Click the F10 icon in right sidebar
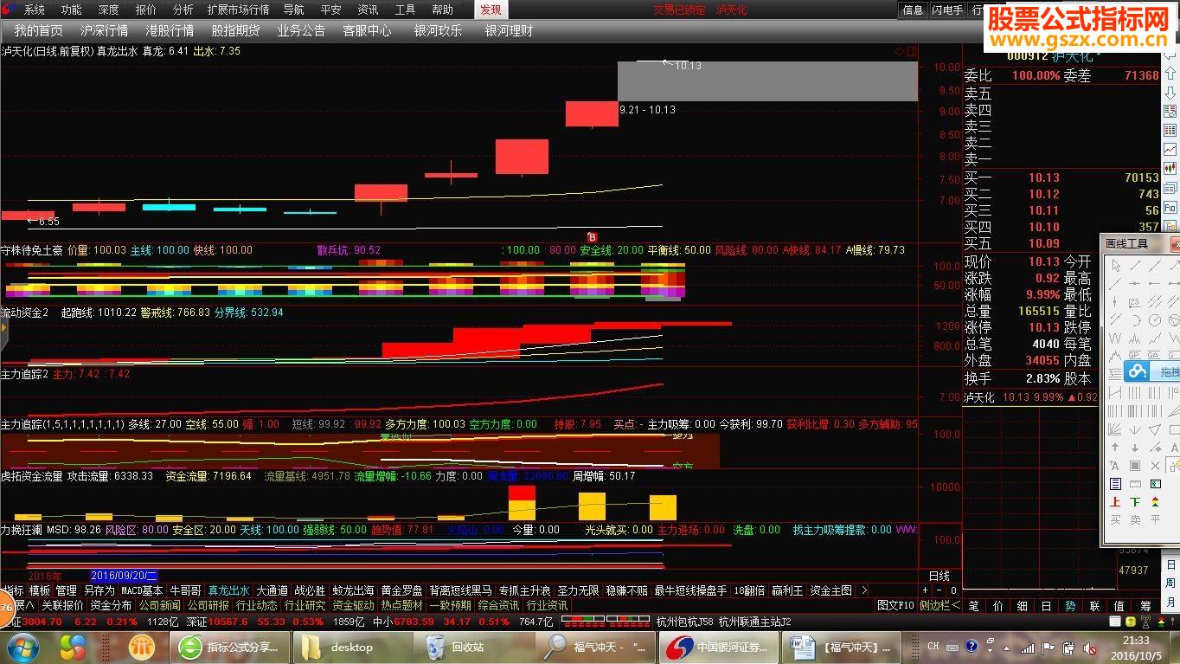 pos(1170,208)
